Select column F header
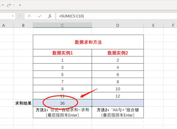The image size is (177, 129). click(170, 25)
